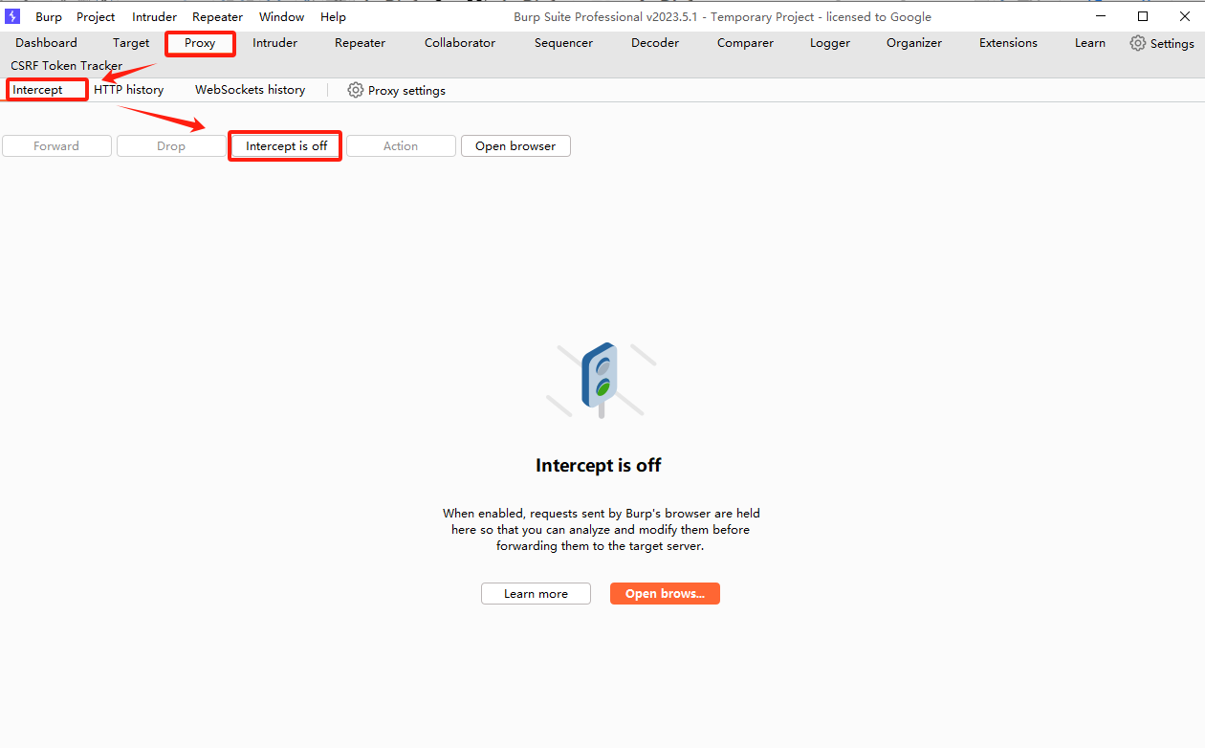Click the Intercept is off heading
The width and height of the screenshot is (1205, 748).
pyautogui.click(x=599, y=466)
